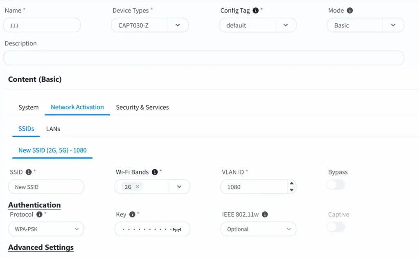
Task: Open the Mode dropdown
Action: [x=393, y=25]
